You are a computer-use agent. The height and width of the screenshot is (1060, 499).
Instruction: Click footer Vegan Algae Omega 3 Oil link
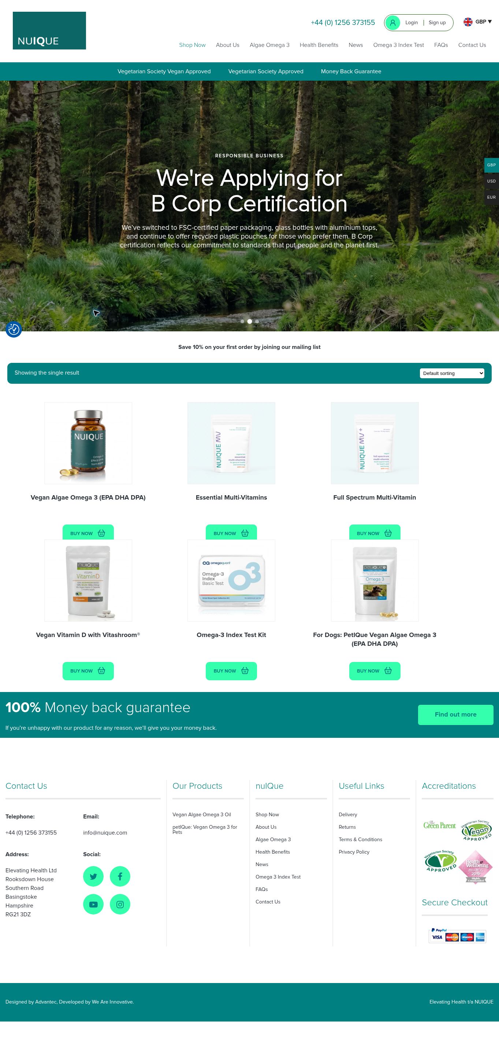[x=202, y=814]
